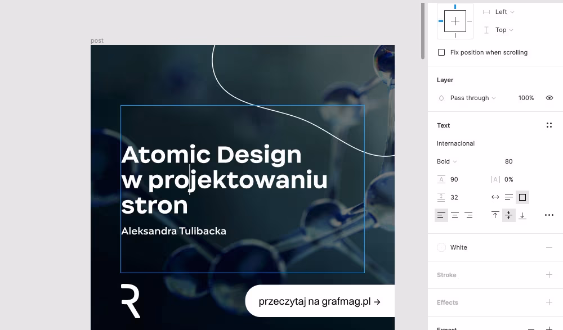
Task: Click the line height icon beside 90
Action: 441,179
